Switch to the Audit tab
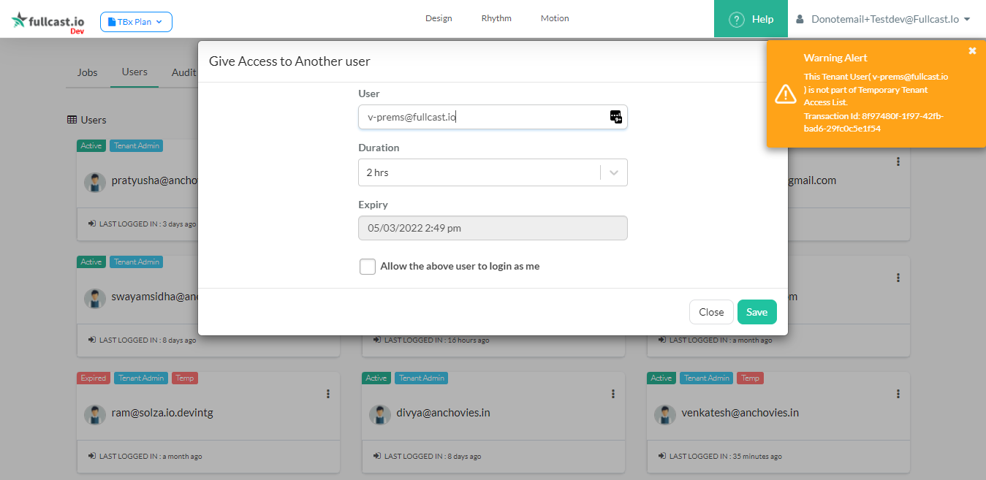Screen dimensions: 986x480 pos(183,72)
